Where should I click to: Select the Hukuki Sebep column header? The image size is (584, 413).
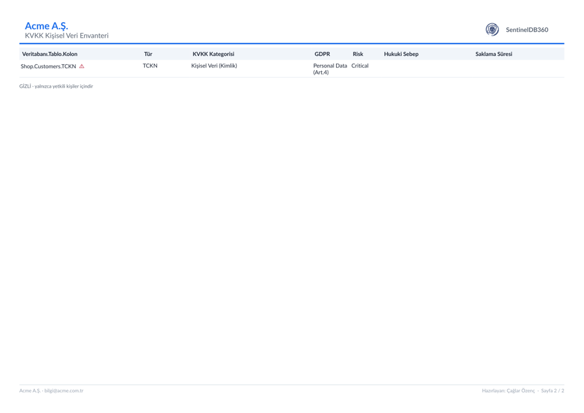coord(401,54)
